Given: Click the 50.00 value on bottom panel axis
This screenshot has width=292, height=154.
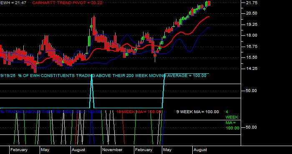Looking at the screenshot, I should click(251, 127).
